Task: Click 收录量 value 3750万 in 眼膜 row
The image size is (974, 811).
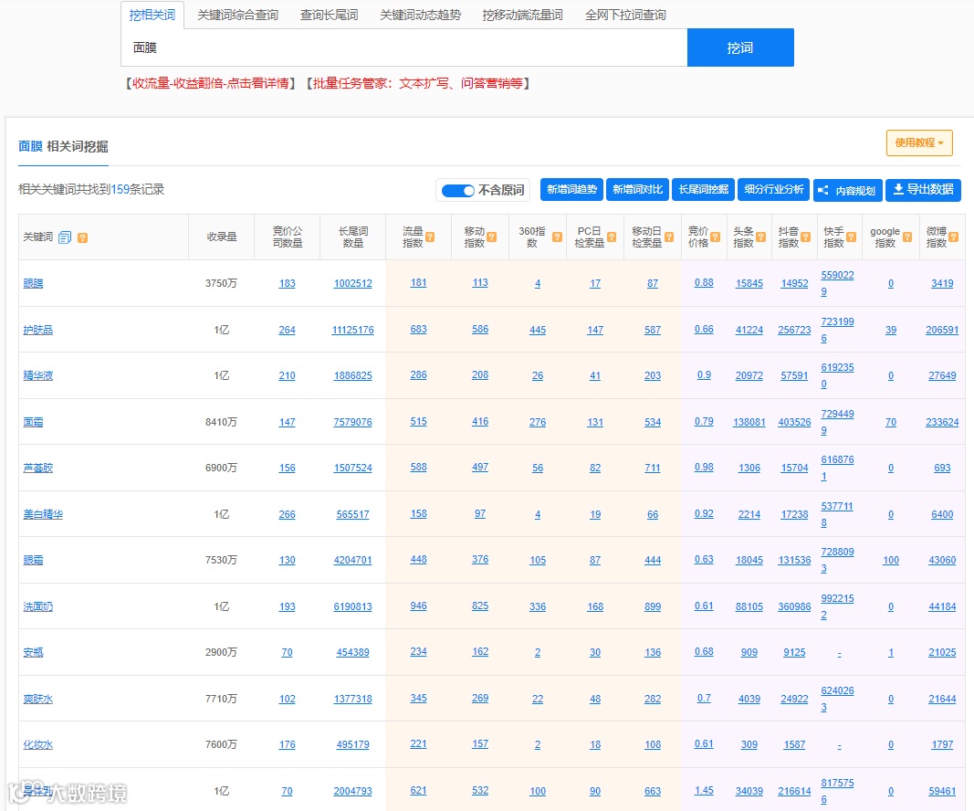Action: click(221, 283)
